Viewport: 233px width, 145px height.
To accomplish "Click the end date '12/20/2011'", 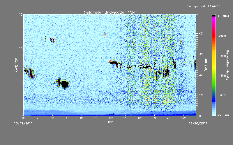I will click(198, 123).
